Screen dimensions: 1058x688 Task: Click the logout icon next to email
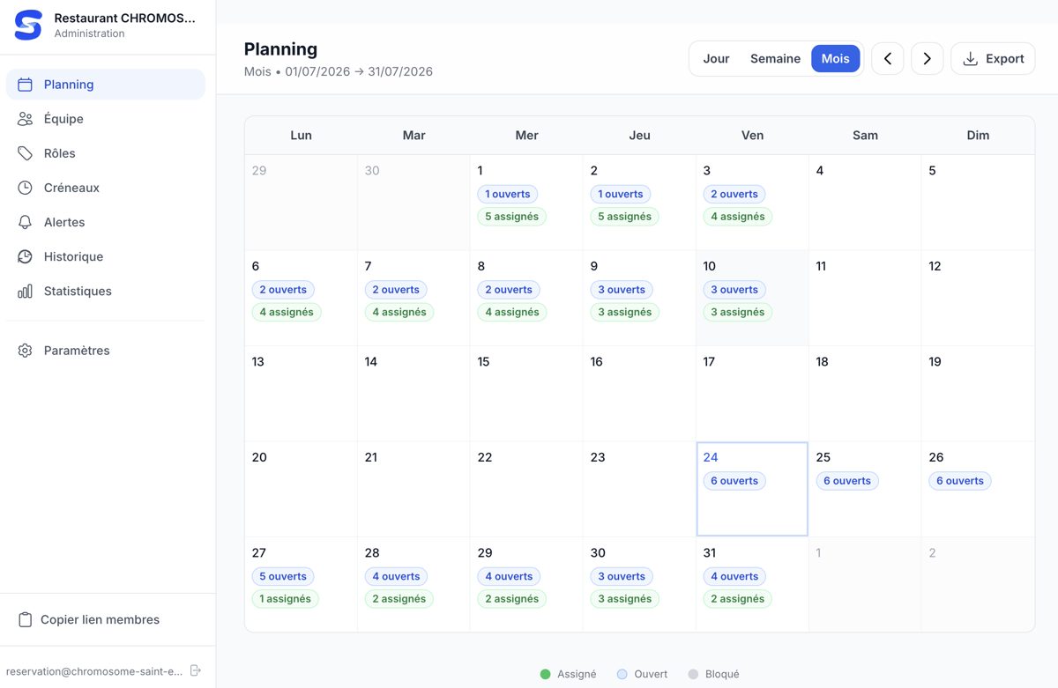tap(196, 670)
